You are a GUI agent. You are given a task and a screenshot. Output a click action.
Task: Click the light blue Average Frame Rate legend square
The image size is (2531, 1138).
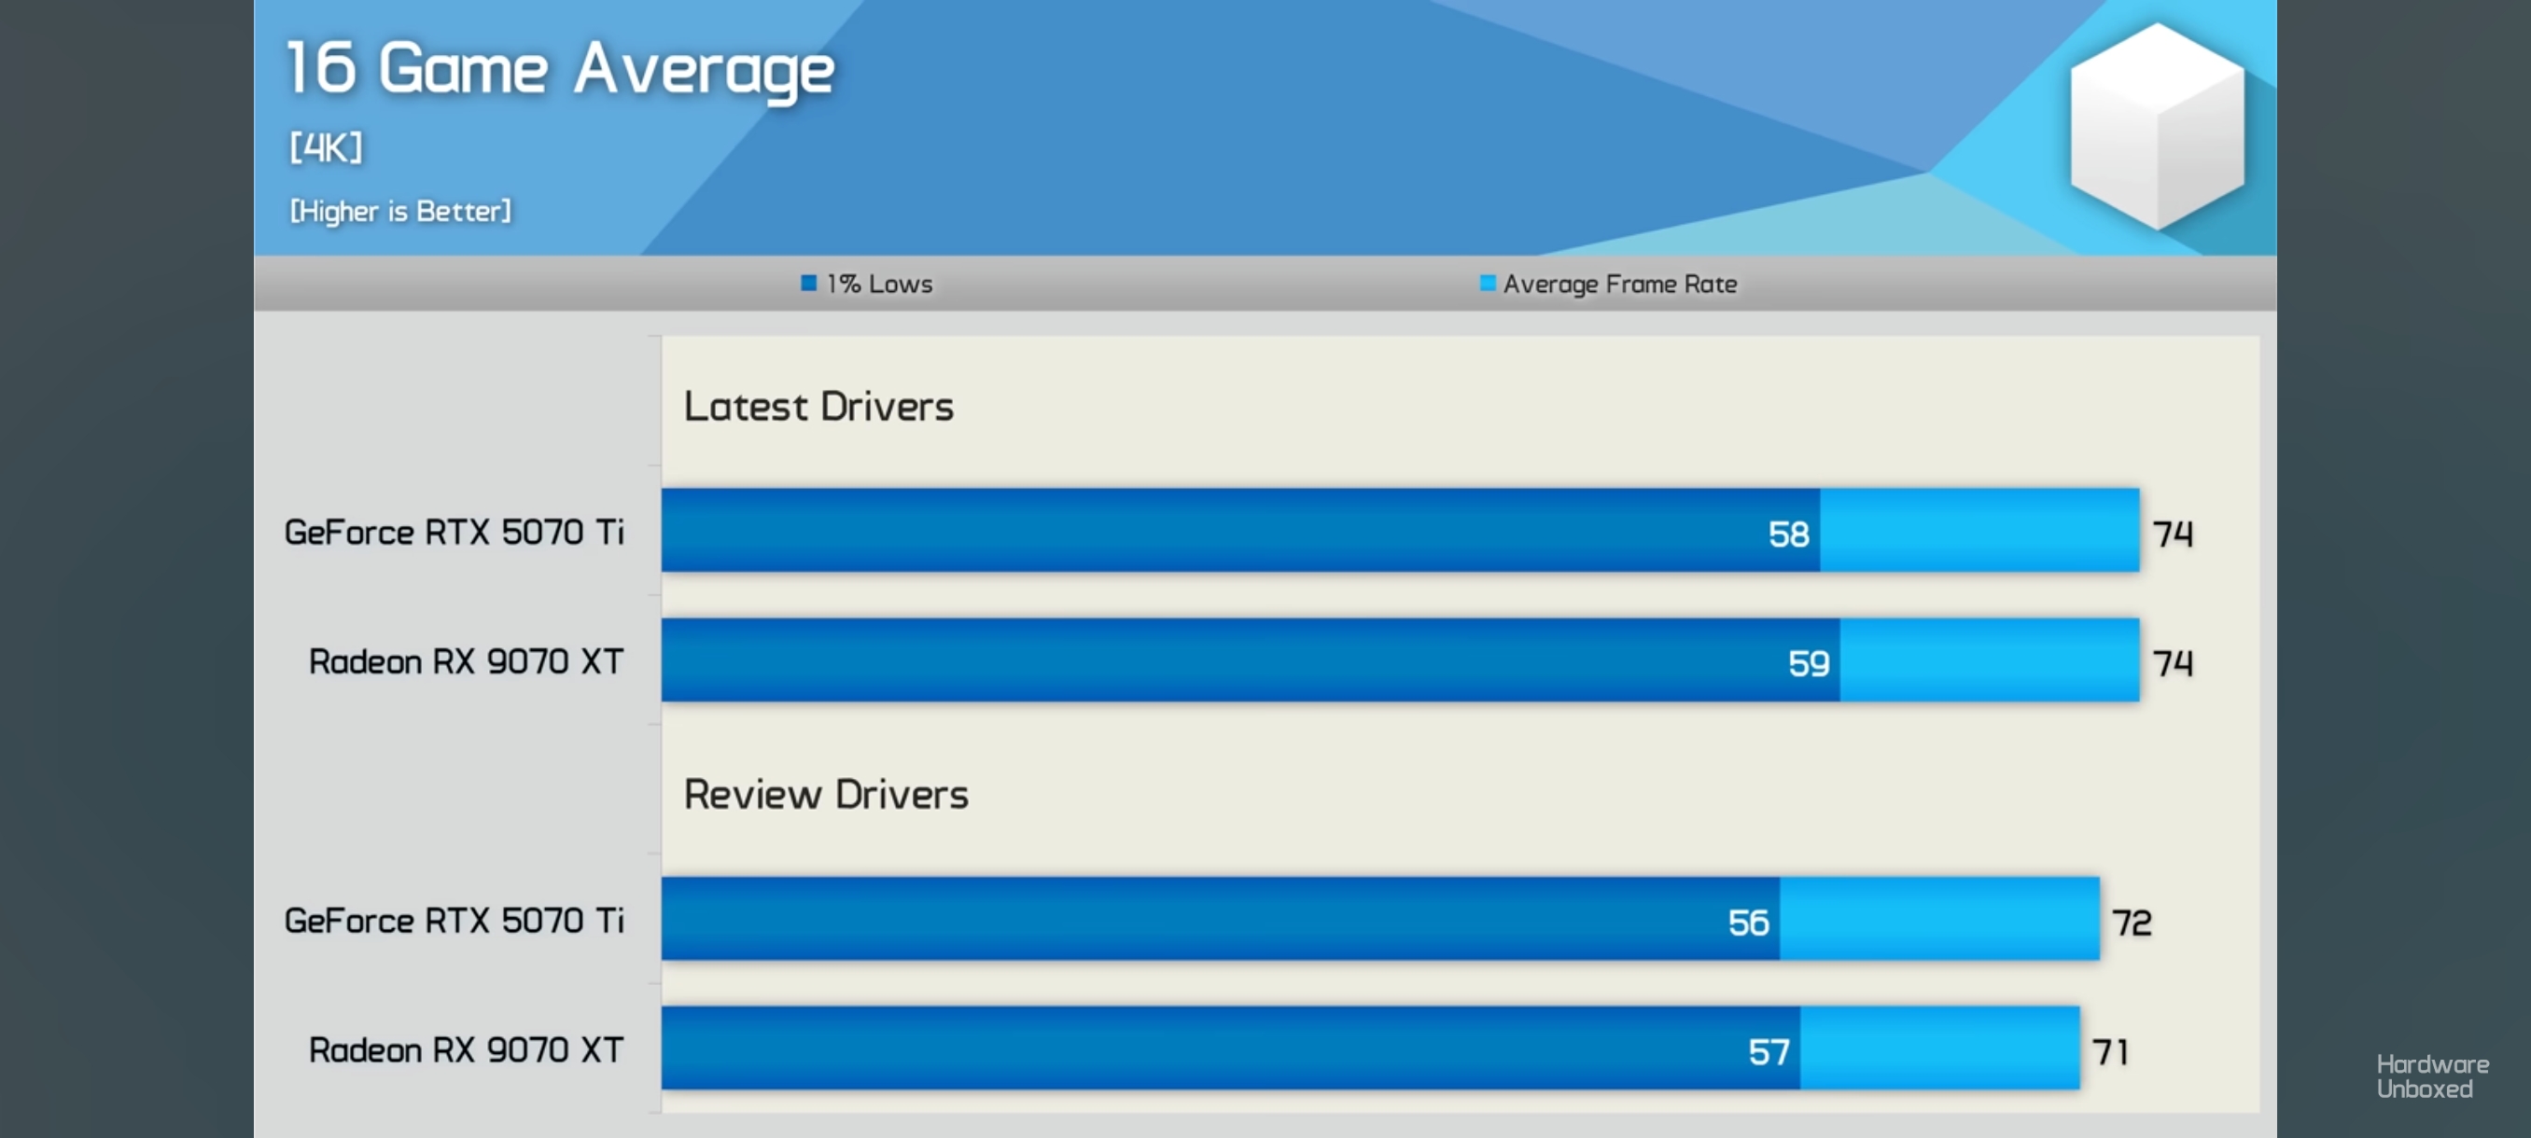1488,284
